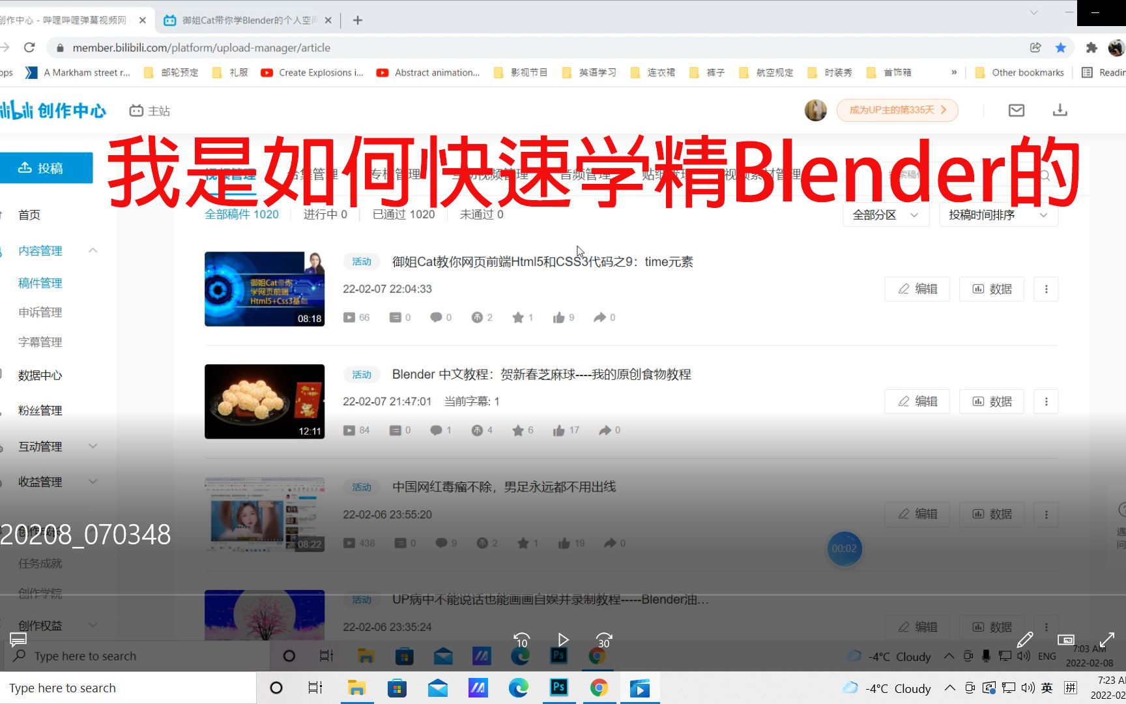The width and height of the screenshot is (1126, 704).
Task: Expand the 创作权益 sidebar section
Action: (x=93, y=624)
